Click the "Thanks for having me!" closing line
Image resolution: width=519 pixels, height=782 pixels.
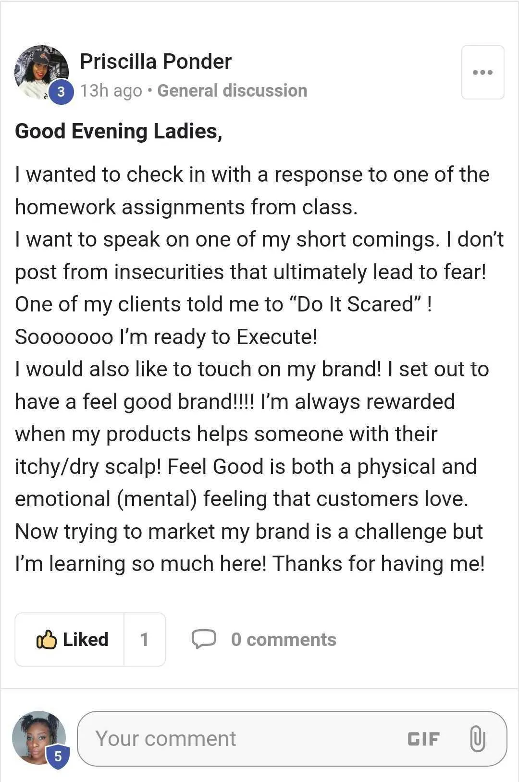point(379,564)
